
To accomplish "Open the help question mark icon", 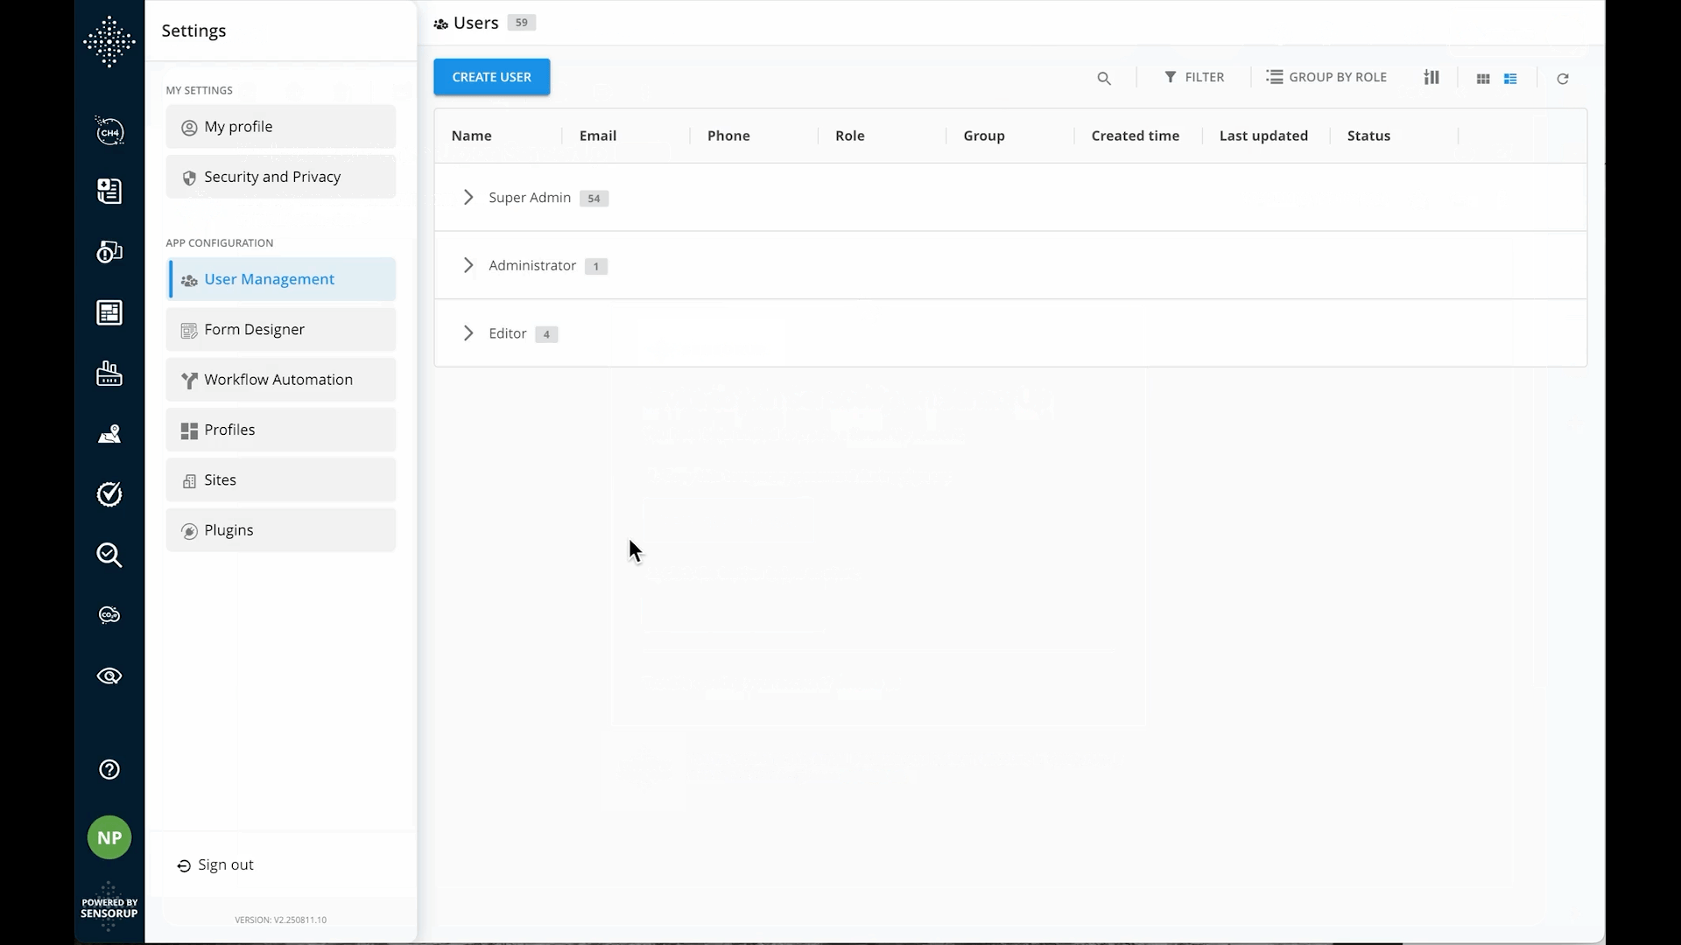I will [x=109, y=769].
